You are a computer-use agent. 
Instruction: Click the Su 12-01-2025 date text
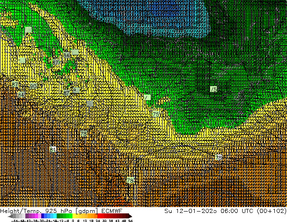tap(191, 211)
